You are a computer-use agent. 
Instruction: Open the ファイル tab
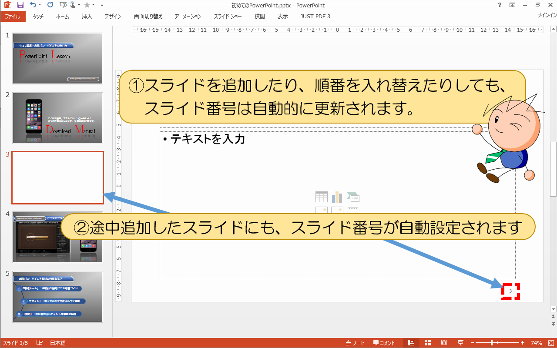point(13,17)
